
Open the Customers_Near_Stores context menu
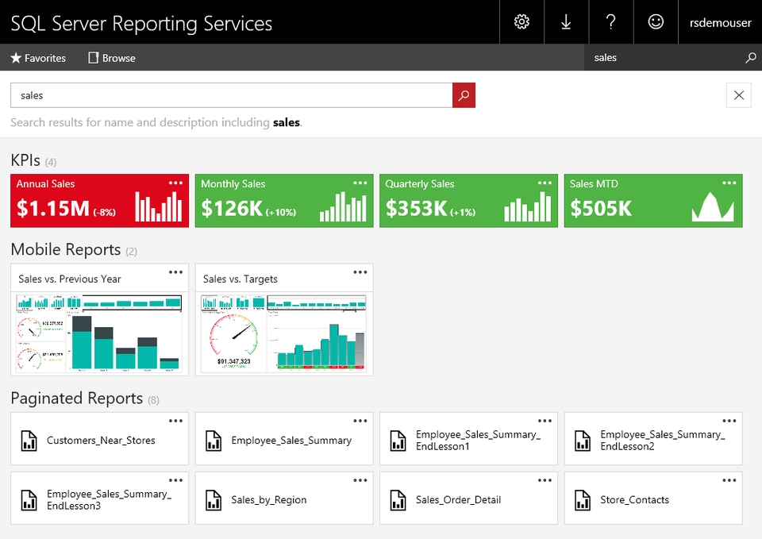tap(175, 421)
